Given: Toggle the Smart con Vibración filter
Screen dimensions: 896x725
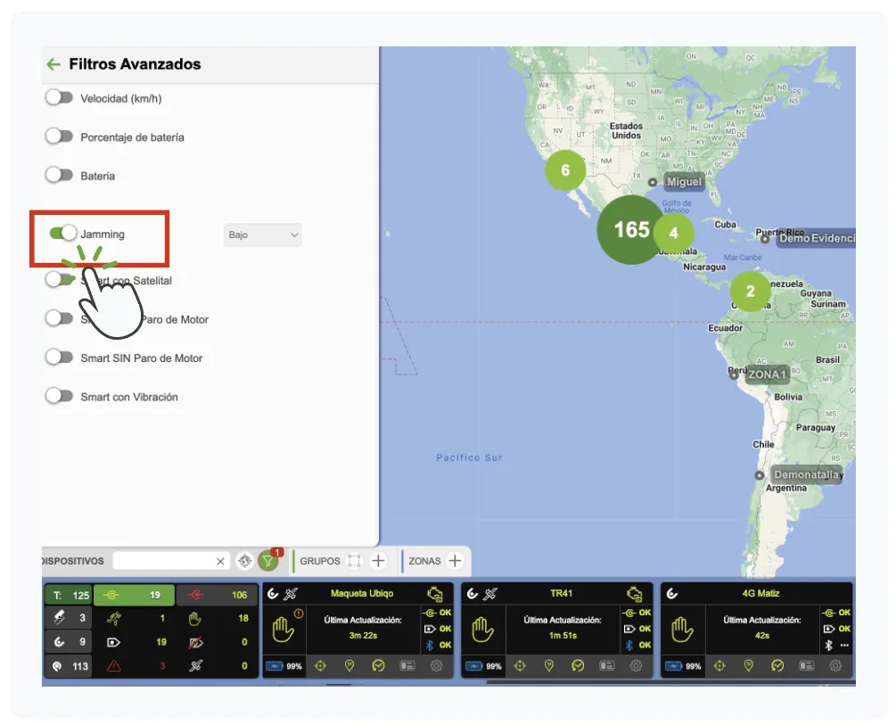Looking at the screenshot, I should point(60,396).
